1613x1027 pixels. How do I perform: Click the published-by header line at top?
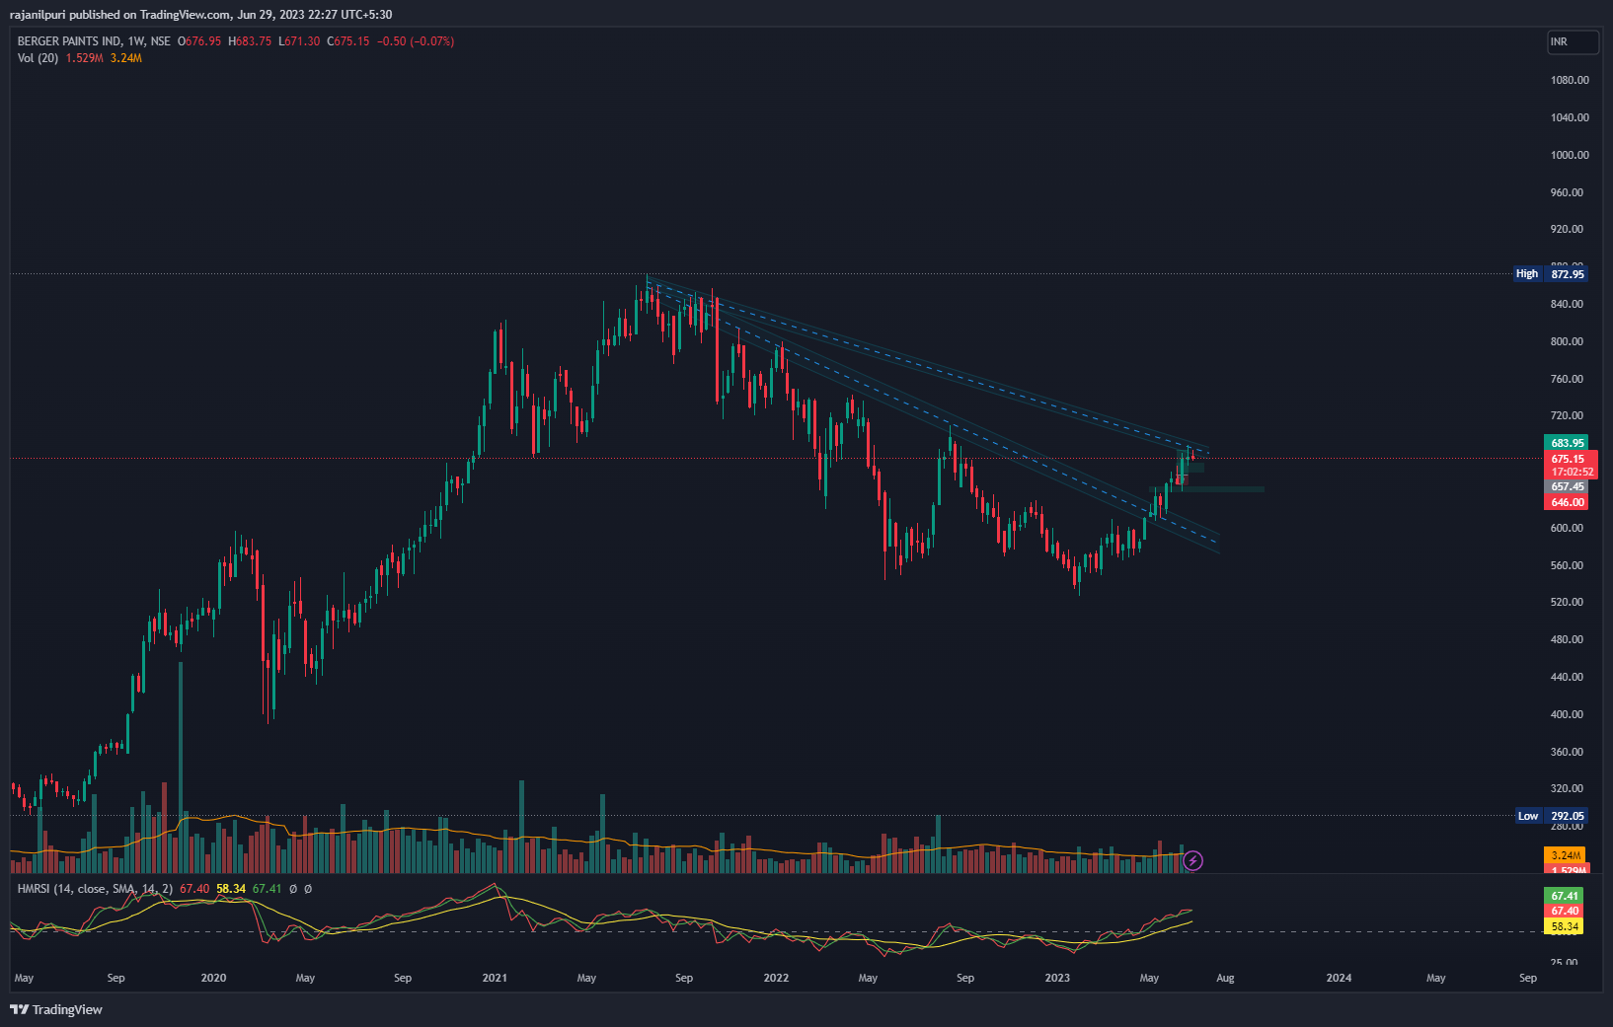click(x=200, y=15)
